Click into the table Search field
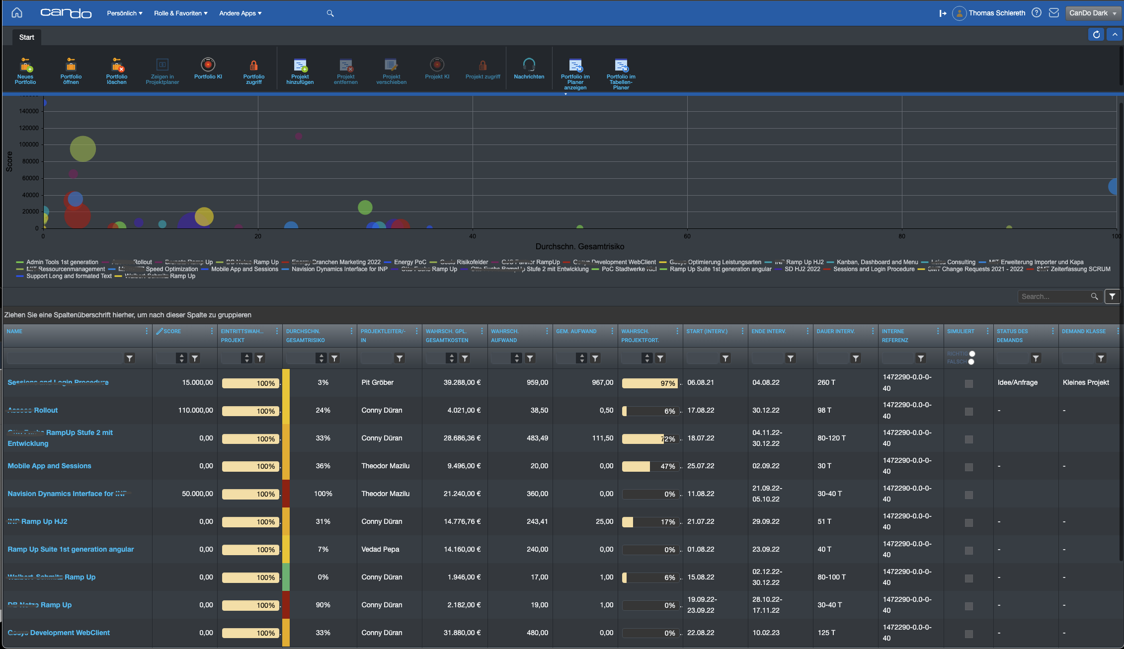1124x649 pixels. coord(1053,296)
